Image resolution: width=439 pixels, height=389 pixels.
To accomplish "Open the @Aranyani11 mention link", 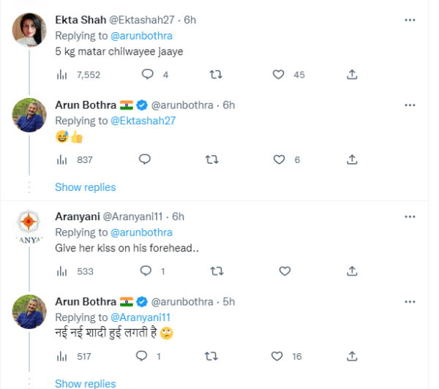I will coord(141,317).
